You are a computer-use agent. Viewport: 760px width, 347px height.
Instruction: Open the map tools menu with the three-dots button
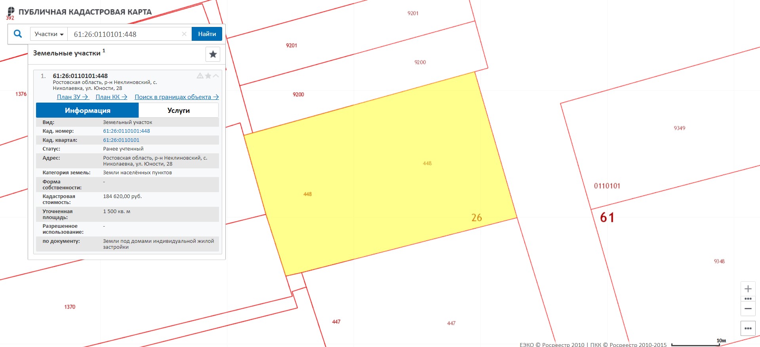tap(748, 328)
